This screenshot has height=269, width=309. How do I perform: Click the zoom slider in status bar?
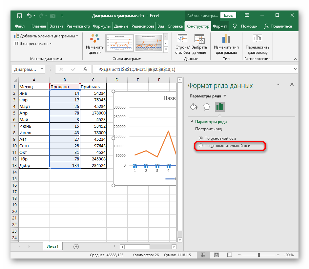click(x=259, y=255)
